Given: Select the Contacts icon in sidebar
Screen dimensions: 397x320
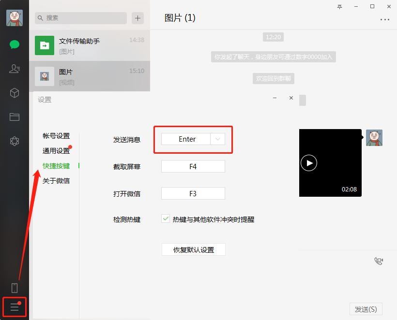Looking at the screenshot, I should click(14, 69).
